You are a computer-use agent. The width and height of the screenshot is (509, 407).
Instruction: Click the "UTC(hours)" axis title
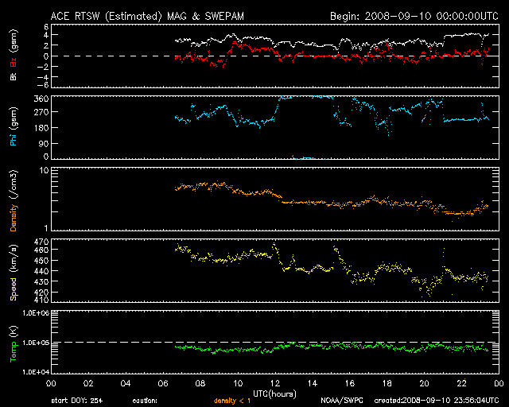click(x=274, y=394)
